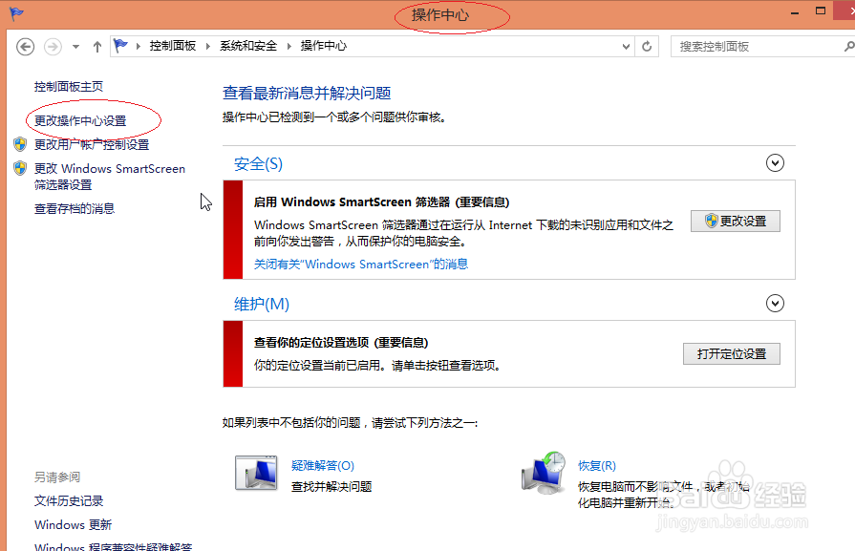Click the 维护(M) section heading

click(262, 304)
